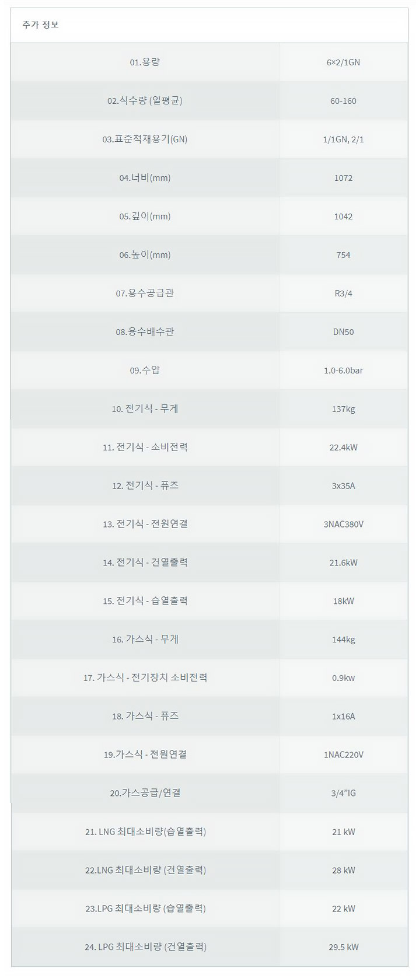Image resolution: width=419 pixels, height=978 pixels.
Task: Click the DN50 drain pipe value
Action: tap(343, 331)
